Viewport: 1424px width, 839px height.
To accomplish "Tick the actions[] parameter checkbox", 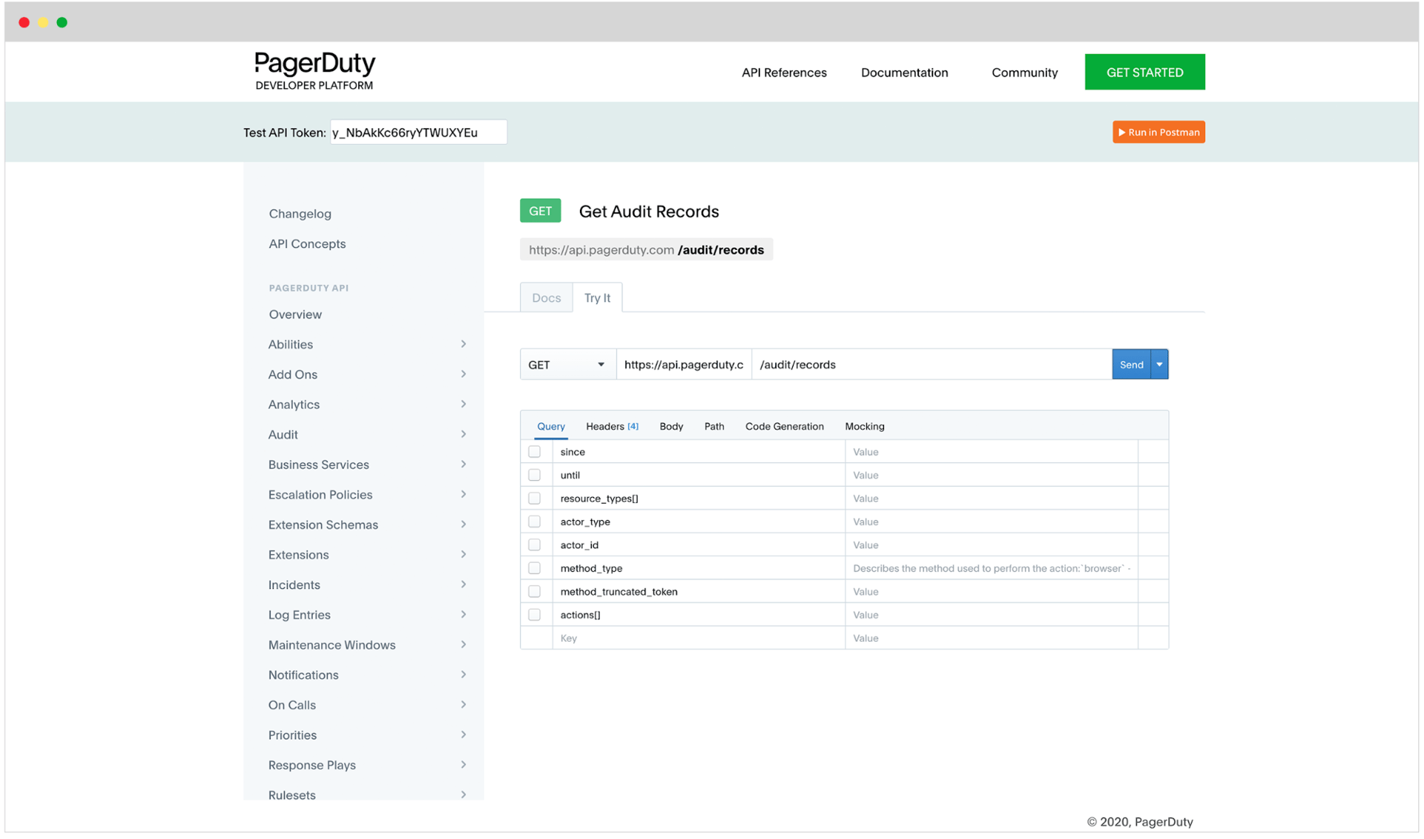I will (535, 616).
